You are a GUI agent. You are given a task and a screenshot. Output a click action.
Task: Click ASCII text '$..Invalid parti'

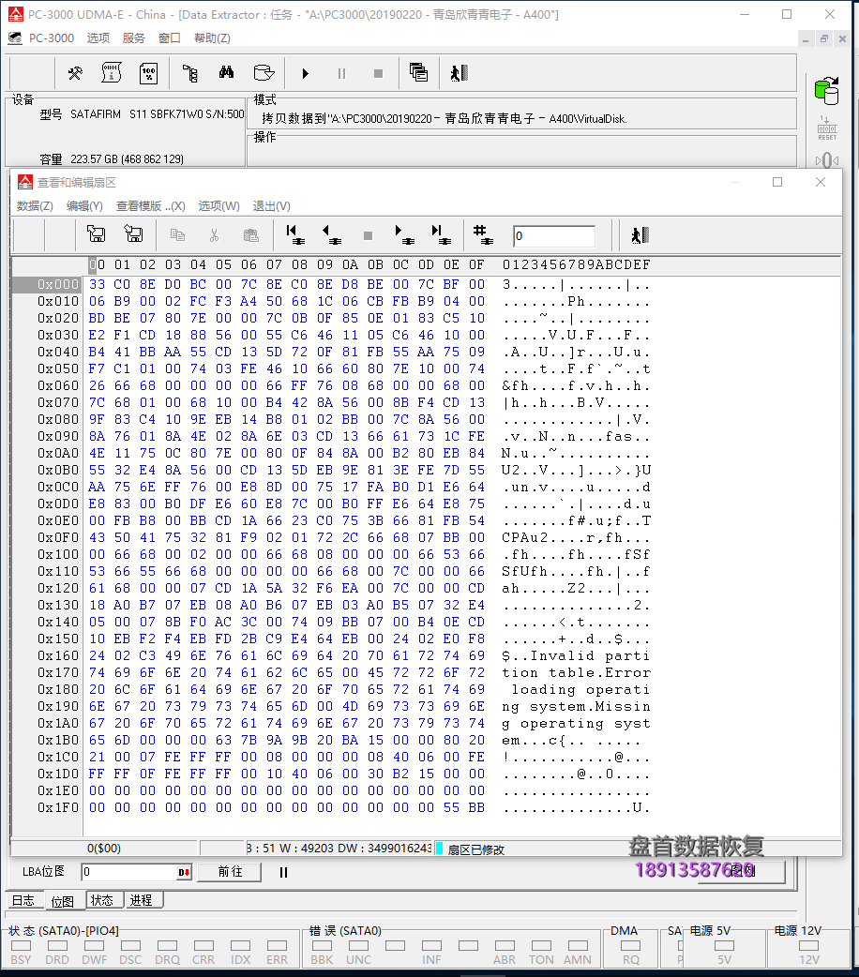[577, 655]
